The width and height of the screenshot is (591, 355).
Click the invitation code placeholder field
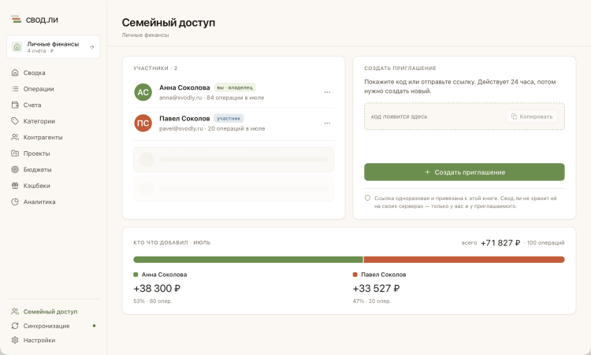tap(464, 116)
